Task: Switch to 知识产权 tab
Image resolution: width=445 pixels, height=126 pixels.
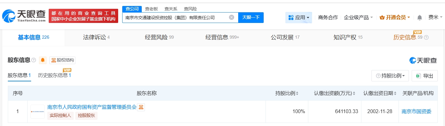Action: [x=348, y=37]
